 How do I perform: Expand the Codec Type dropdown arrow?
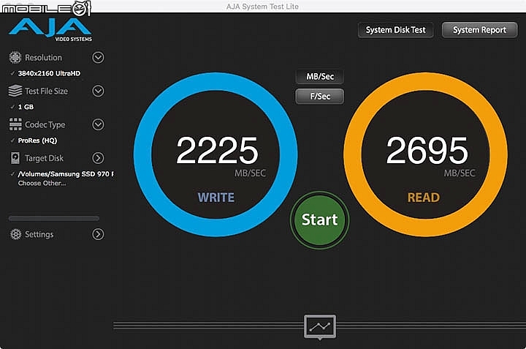point(98,124)
